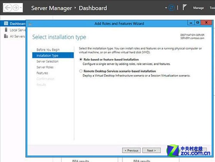
Task: Click the Local Server icon in sidebar
Action: (x=6, y=30)
